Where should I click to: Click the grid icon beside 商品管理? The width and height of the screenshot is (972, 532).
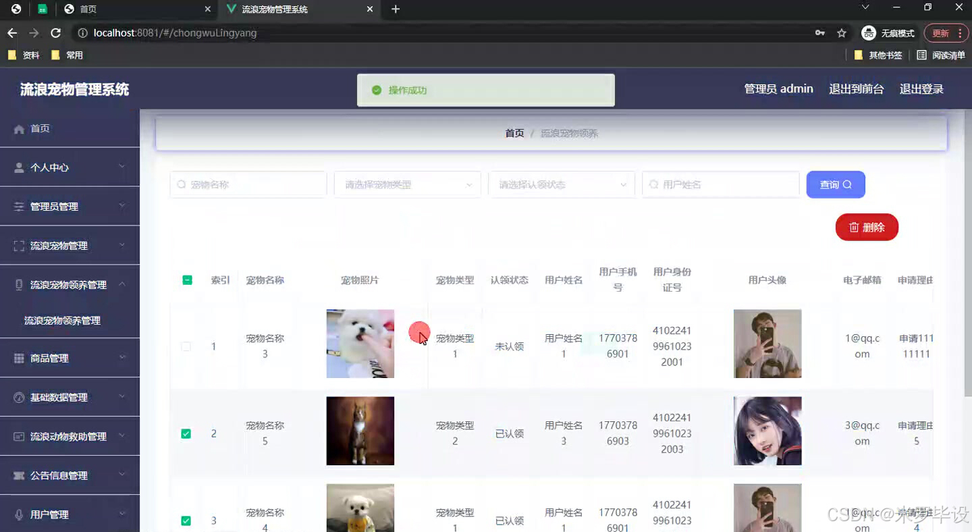point(19,358)
